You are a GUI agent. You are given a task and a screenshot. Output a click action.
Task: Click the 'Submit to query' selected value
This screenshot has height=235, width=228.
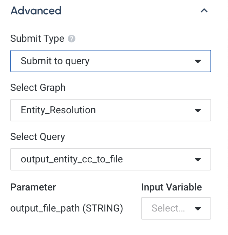click(55, 61)
